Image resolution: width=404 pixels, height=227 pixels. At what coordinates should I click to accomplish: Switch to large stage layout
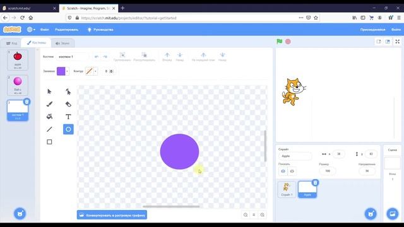(x=388, y=42)
